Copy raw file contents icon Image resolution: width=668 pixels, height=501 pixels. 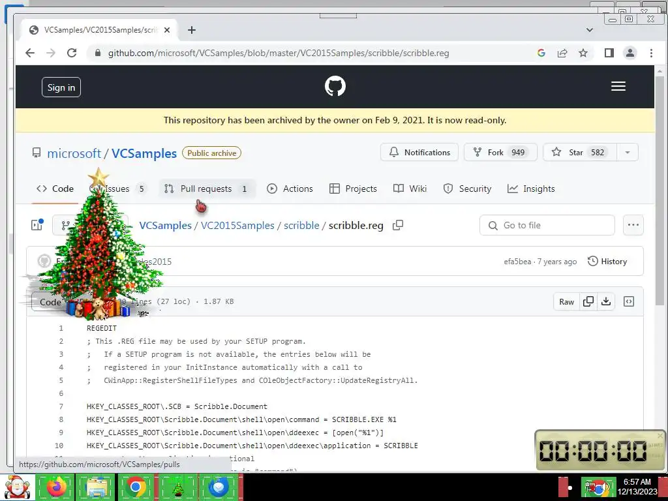pyautogui.click(x=588, y=301)
